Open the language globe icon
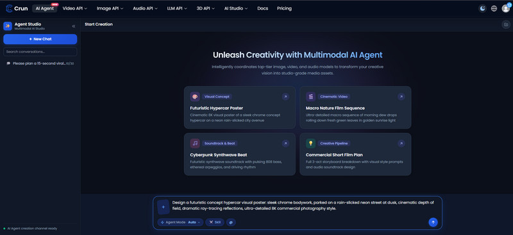The height and width of the screenshot is (235, 513). (494, 8)
